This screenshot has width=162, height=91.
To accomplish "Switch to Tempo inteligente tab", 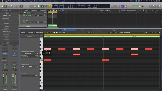I will 112,30.
